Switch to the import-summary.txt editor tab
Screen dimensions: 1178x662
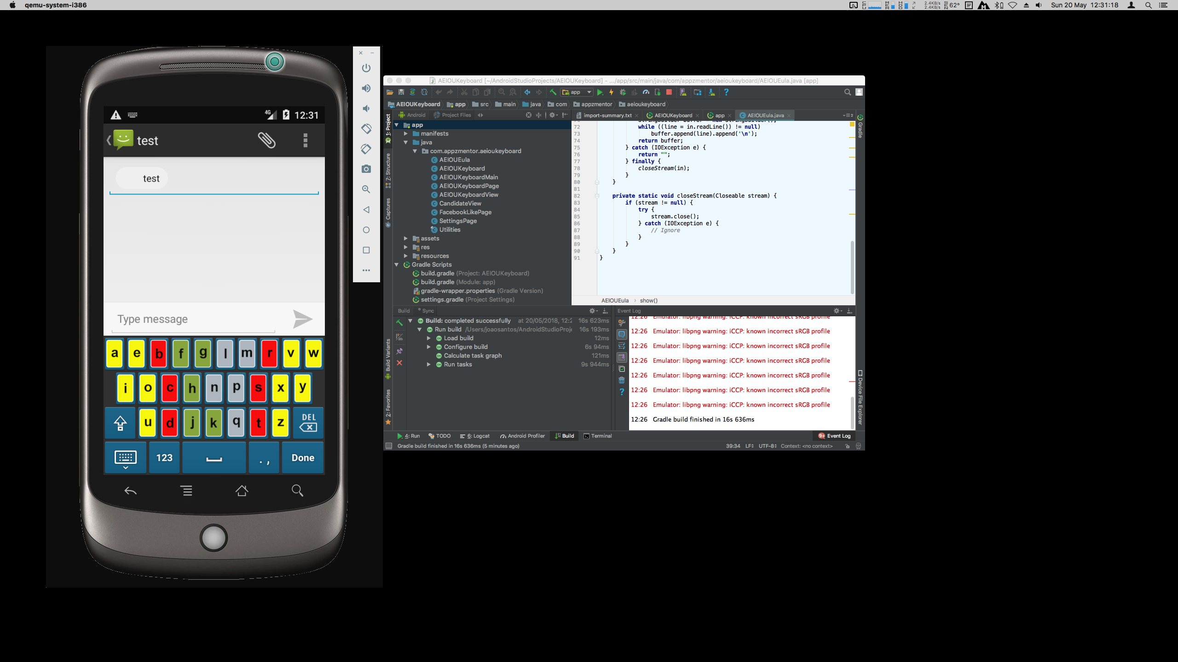[607, 115]
